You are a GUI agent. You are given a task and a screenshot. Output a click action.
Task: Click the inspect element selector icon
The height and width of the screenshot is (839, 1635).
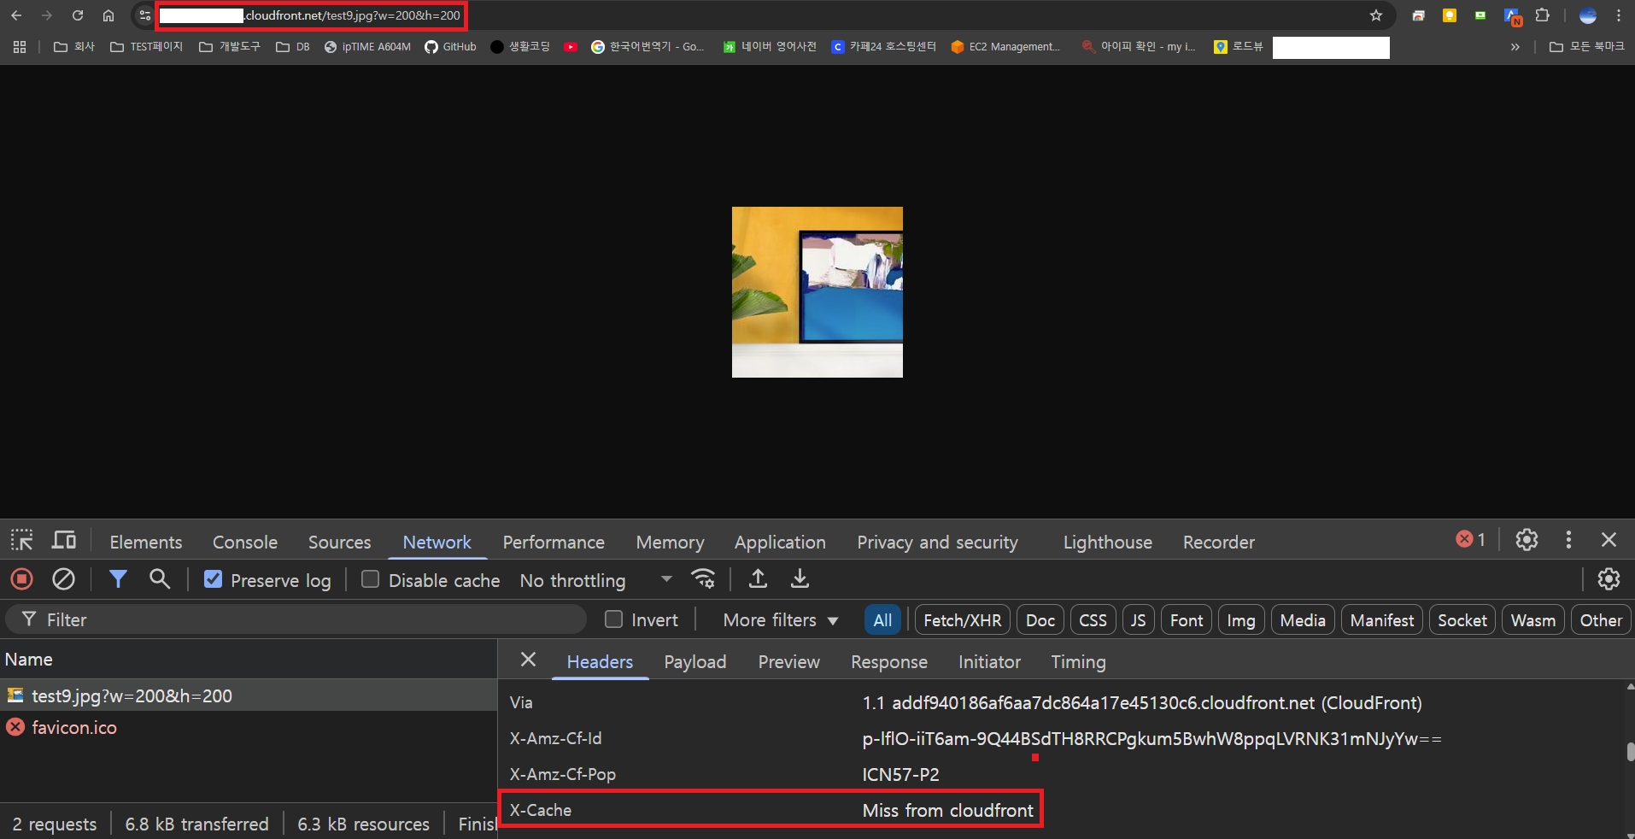(21, 540)
